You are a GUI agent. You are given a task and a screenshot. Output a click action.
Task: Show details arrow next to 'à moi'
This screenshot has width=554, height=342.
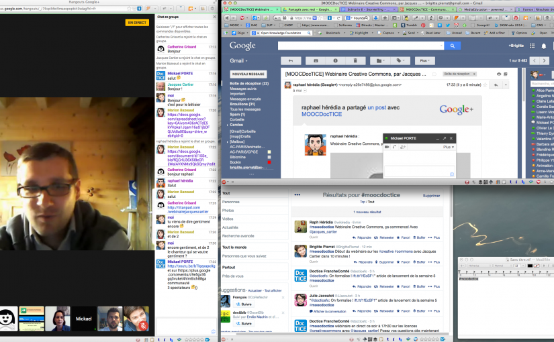[305, 91]
